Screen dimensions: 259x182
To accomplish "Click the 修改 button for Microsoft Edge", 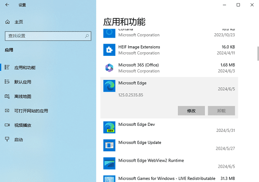I will tap(191, 111).
